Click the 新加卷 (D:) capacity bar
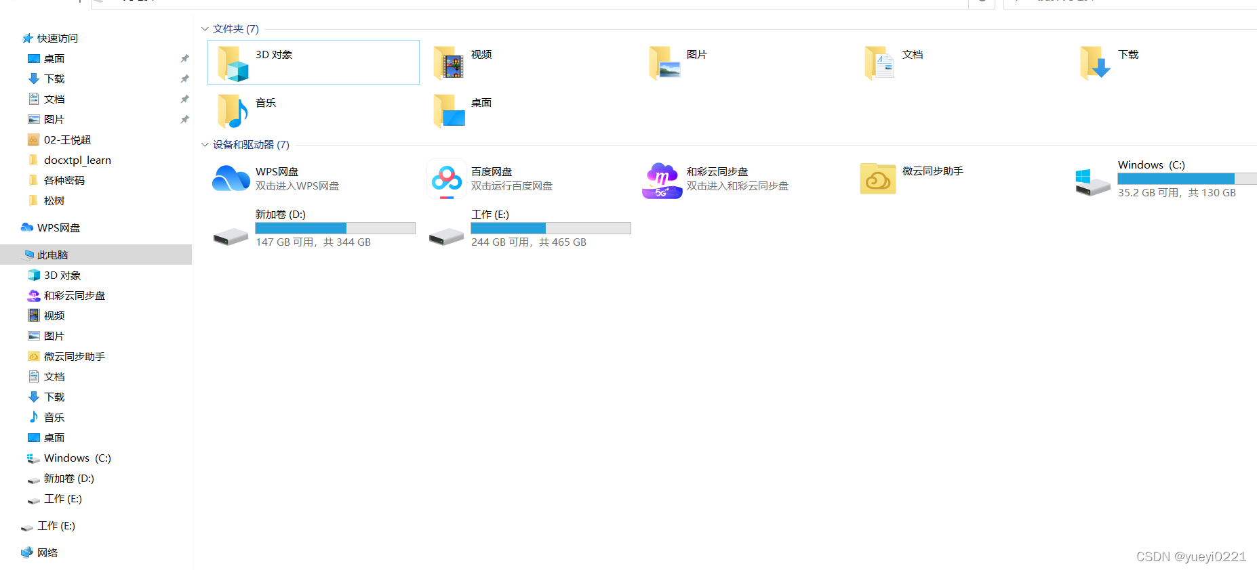The width and height of the screenshot is (1257, 570). 335,228
